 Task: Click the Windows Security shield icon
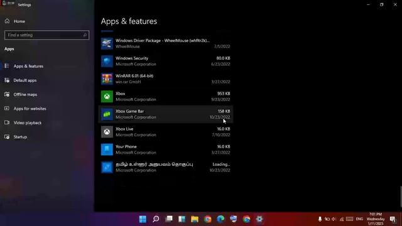[x=107, y=62]
